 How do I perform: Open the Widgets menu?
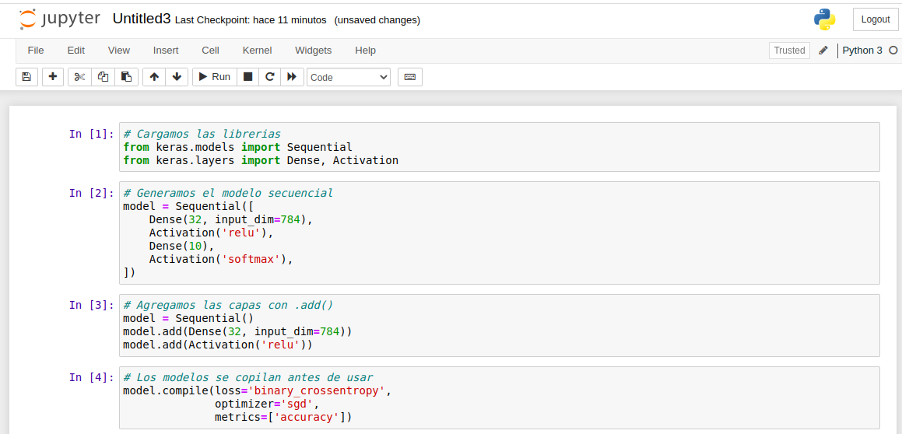coord(313,51)
